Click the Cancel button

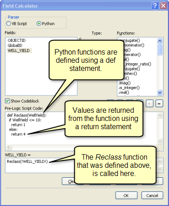point(152,196)
